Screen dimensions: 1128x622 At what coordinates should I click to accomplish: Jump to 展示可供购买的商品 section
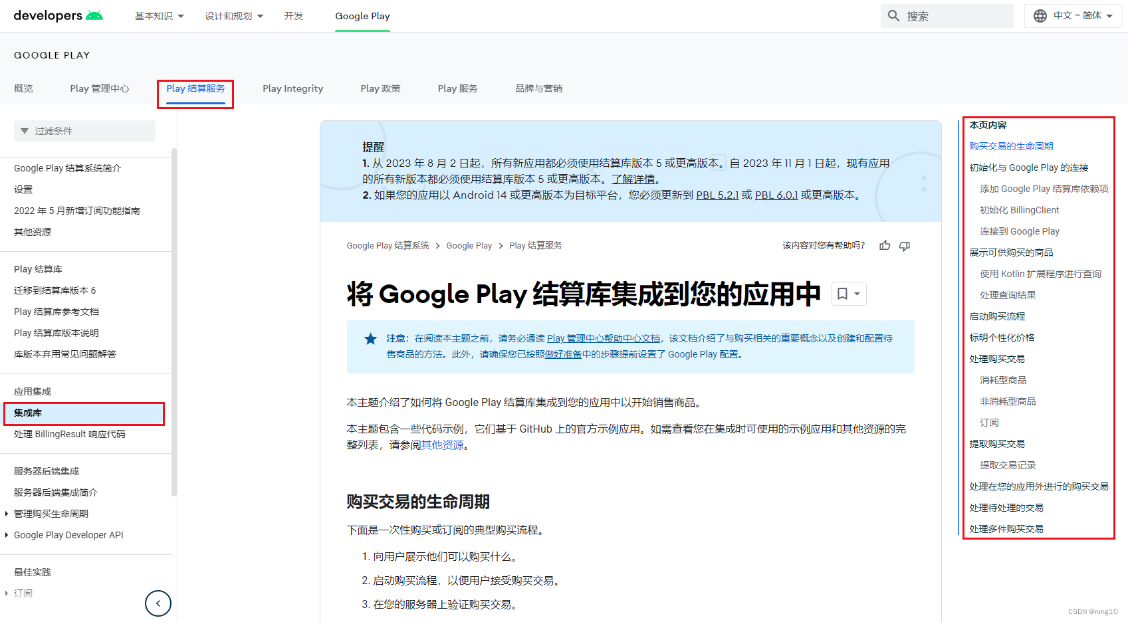click(x=1011, y=253)
